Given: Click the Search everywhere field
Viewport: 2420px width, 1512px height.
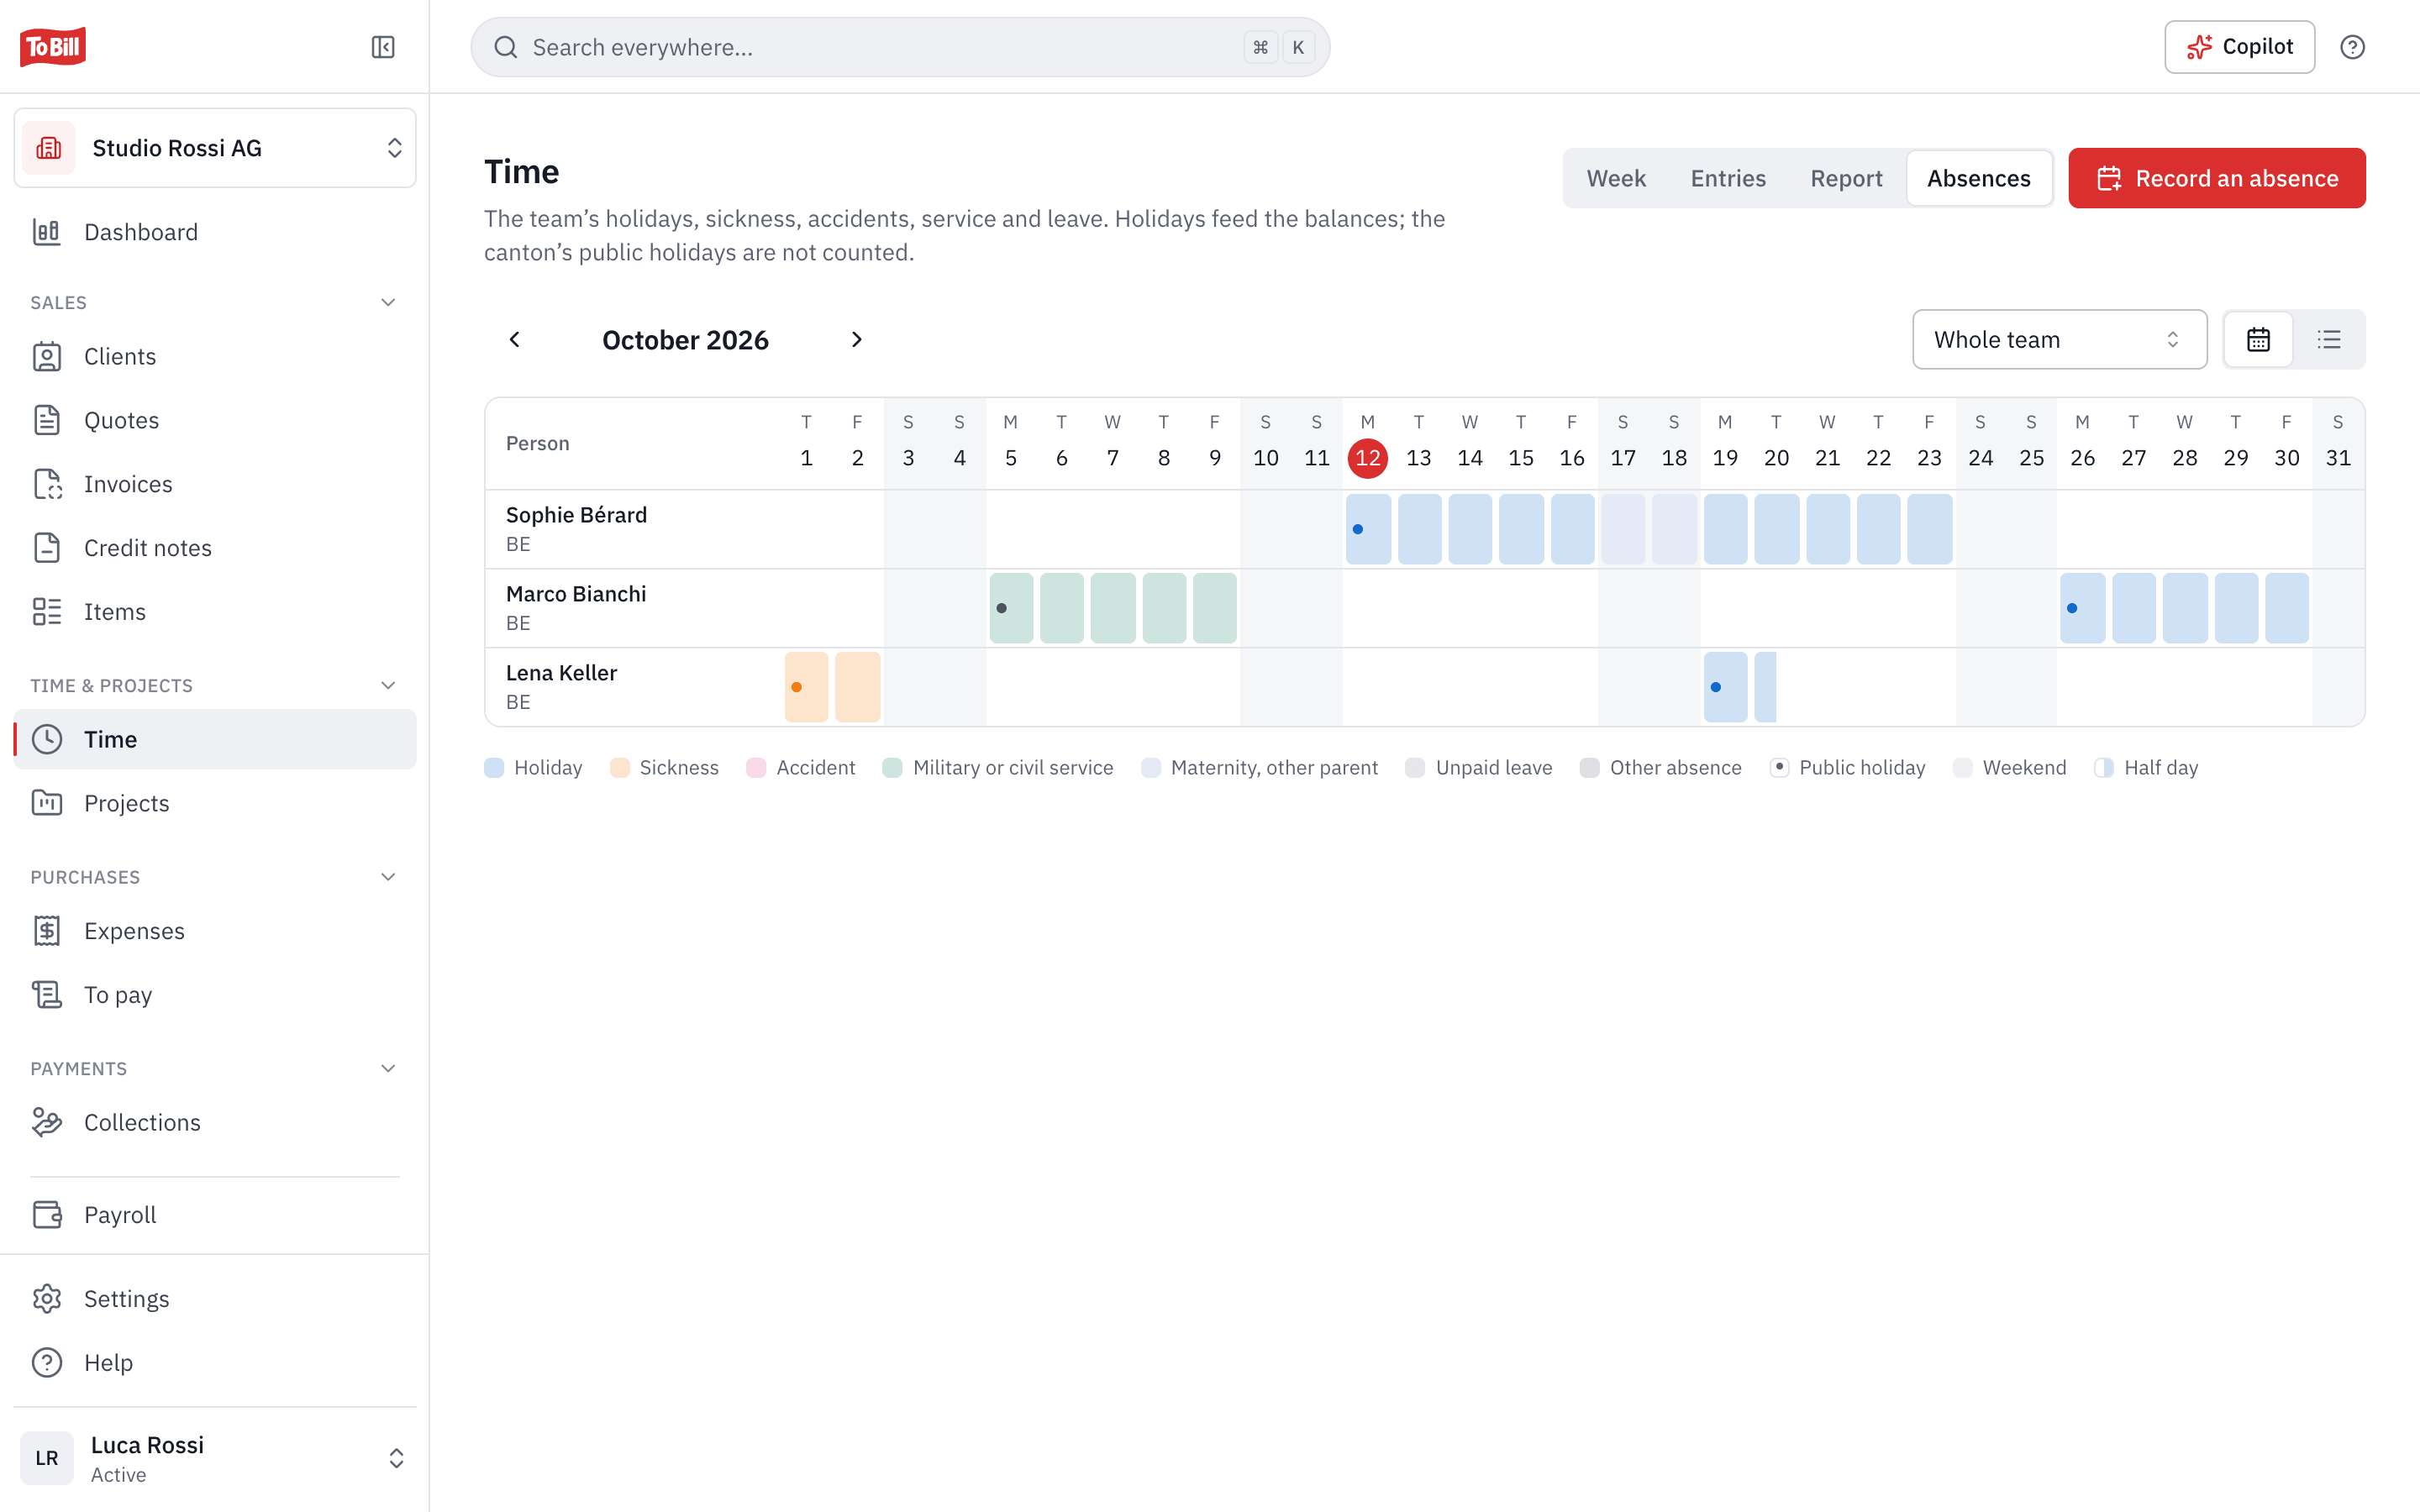Looking at the screenshot, I should (900, 47).
